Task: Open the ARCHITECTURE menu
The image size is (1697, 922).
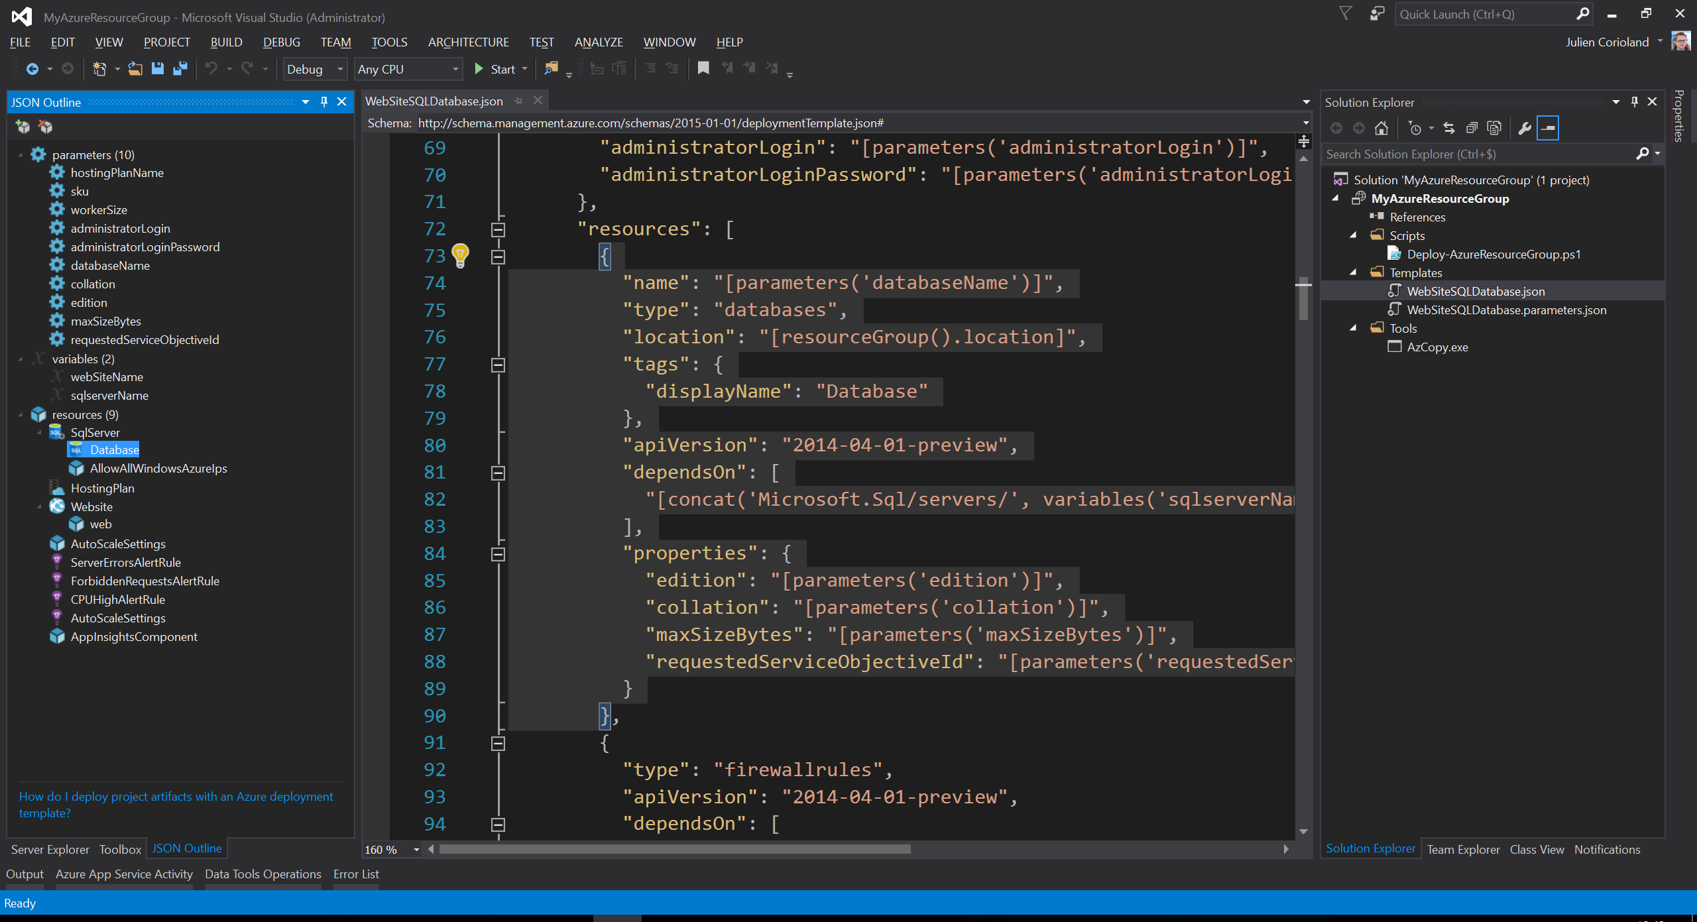Action: [468, 42]
